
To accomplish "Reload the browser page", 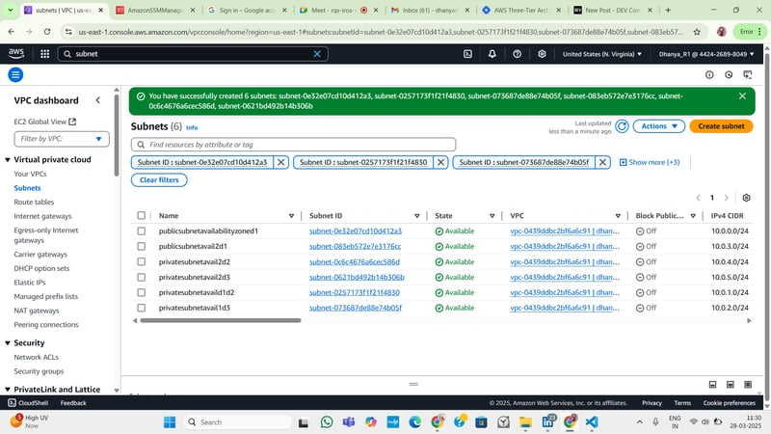I will coord(46,32).
